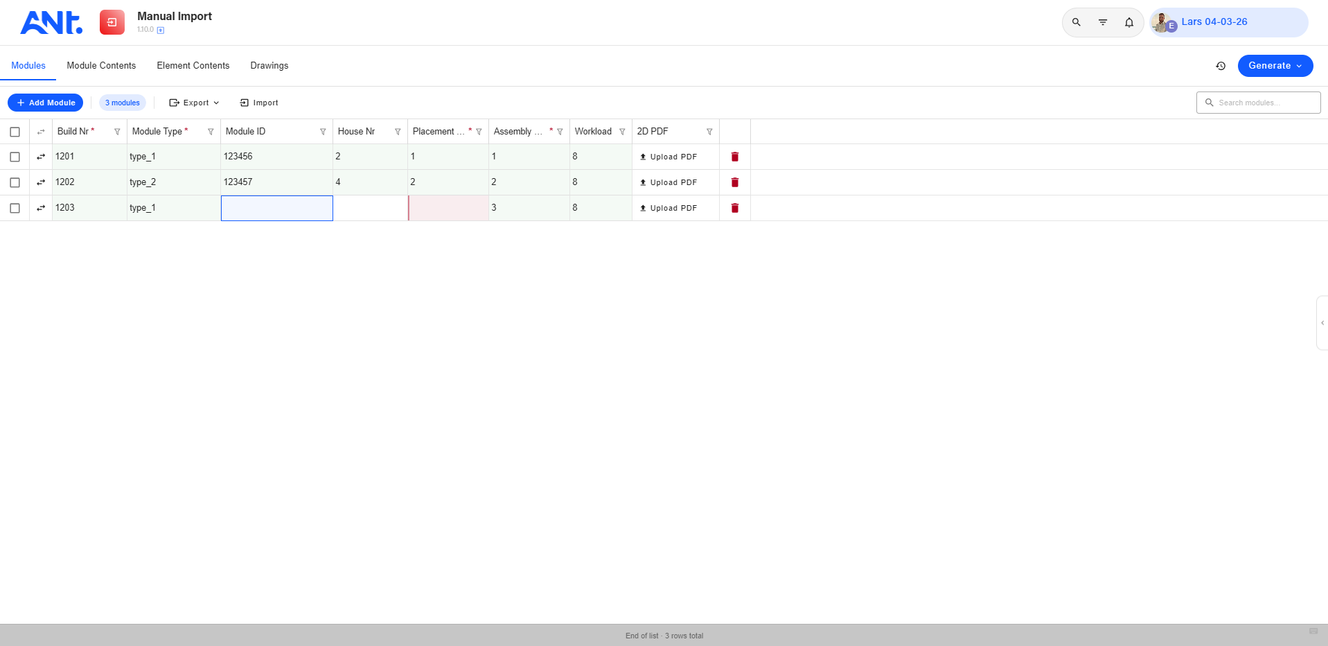This screenshot has height=646, width=1328.
Task: Click the swap arrows icon on row 1202
Action: [x=41, y=182]
